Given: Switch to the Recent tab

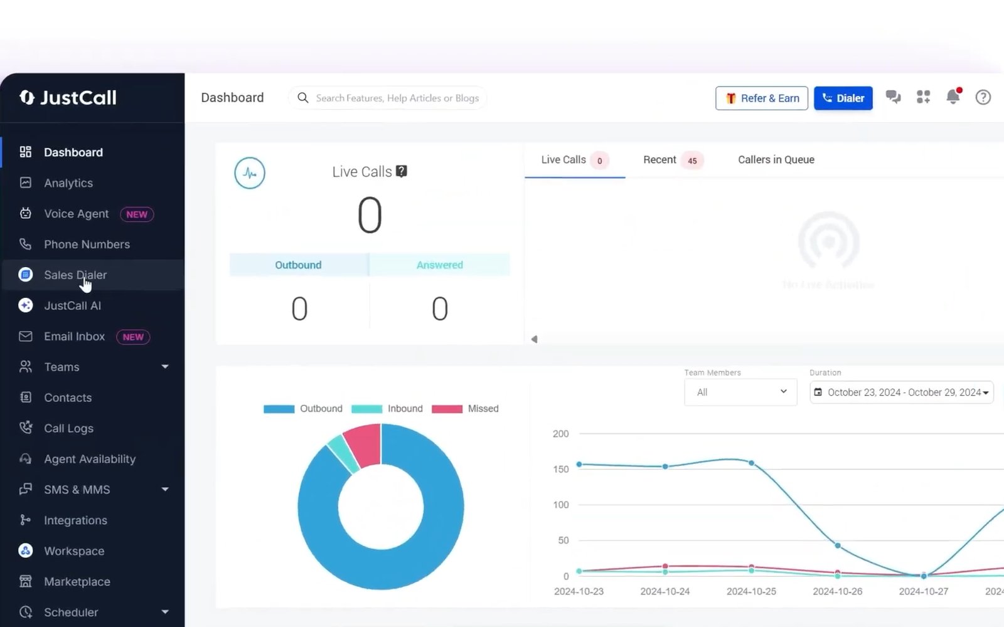Looking at the screenshot, I should pos(673,160).
